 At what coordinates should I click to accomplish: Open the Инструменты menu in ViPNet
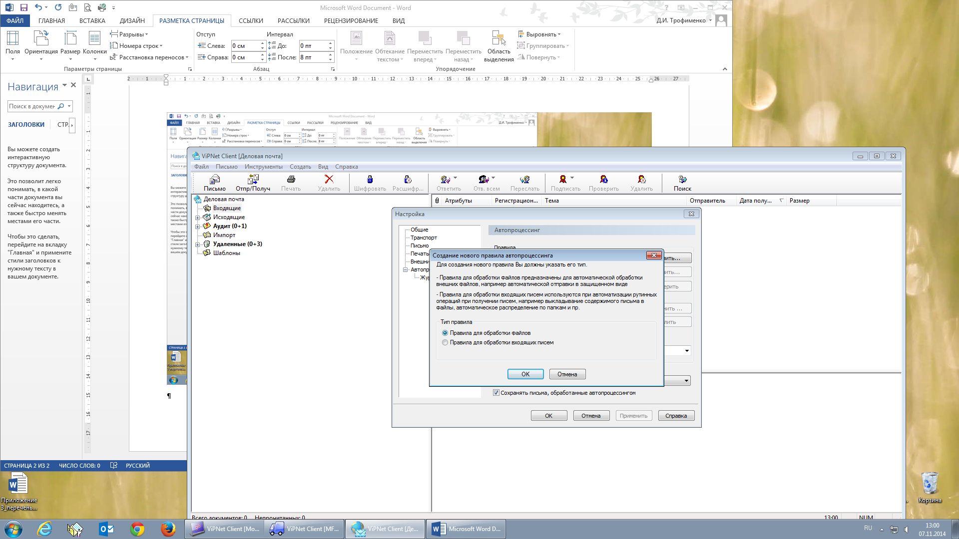coord(263,167)
